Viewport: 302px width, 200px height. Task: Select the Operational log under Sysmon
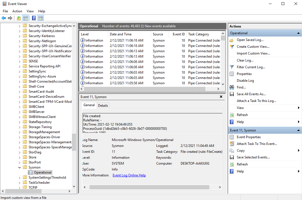point(43,172)
